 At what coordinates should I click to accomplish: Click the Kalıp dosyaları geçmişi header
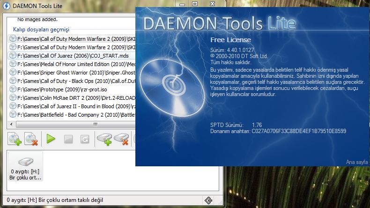pyautogui.click(x=41, y=30)
